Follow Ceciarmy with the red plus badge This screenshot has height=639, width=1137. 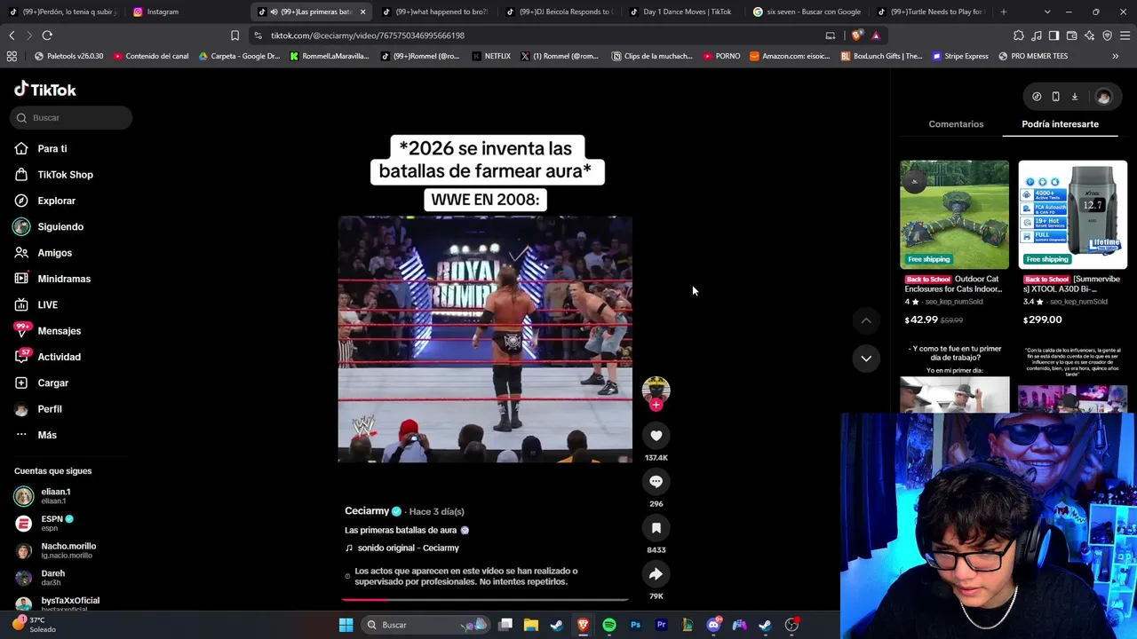pyautogui.click(x=656, y=405)
